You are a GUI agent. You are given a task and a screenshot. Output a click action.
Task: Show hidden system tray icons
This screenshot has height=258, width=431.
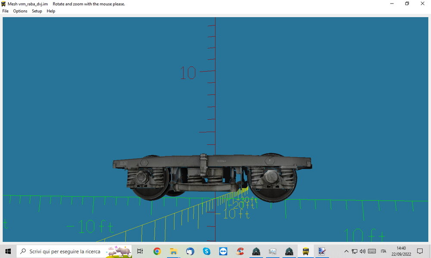347,251
